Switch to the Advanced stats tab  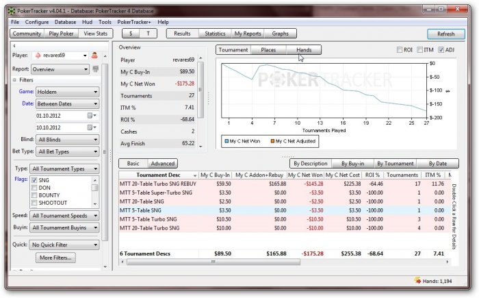pyautogui.click(x=163, y=163)
